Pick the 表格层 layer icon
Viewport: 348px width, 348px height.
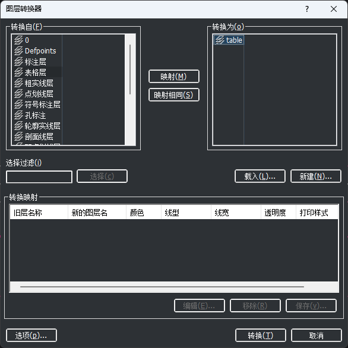[18, 72]
